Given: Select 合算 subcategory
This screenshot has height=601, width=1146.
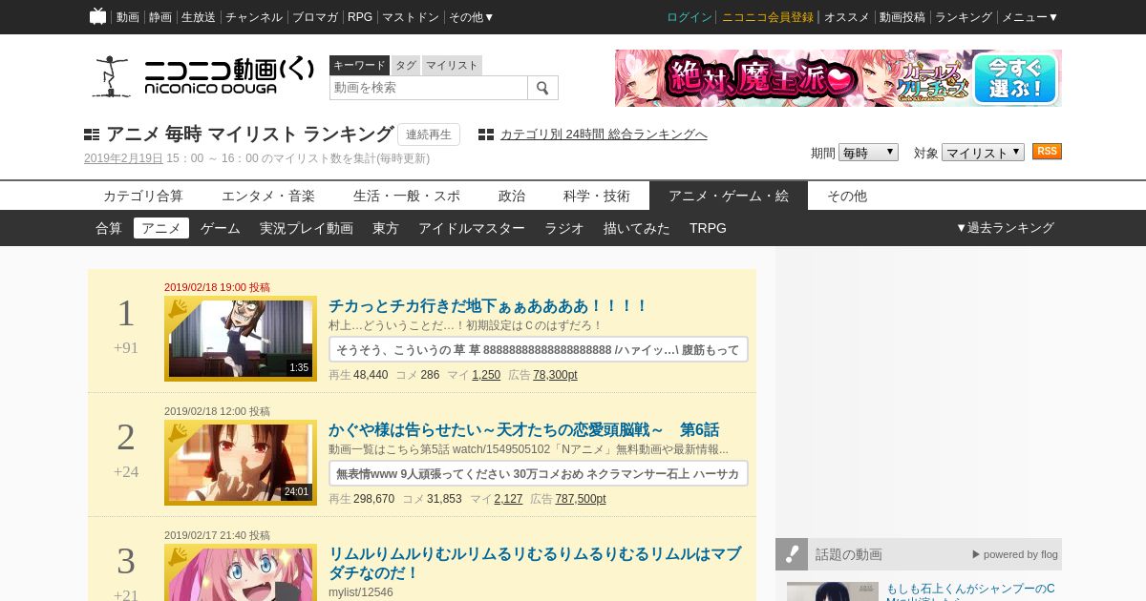Looking at the screenshot, I should point(109,228).
